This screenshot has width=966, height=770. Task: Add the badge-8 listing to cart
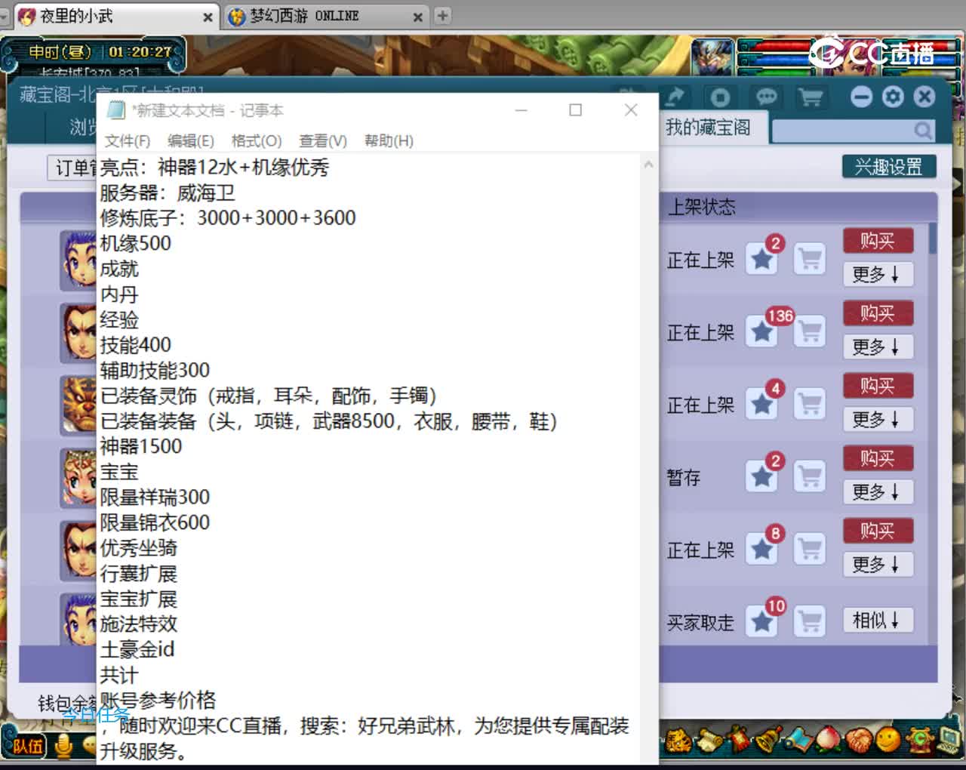tap(810, 549)
